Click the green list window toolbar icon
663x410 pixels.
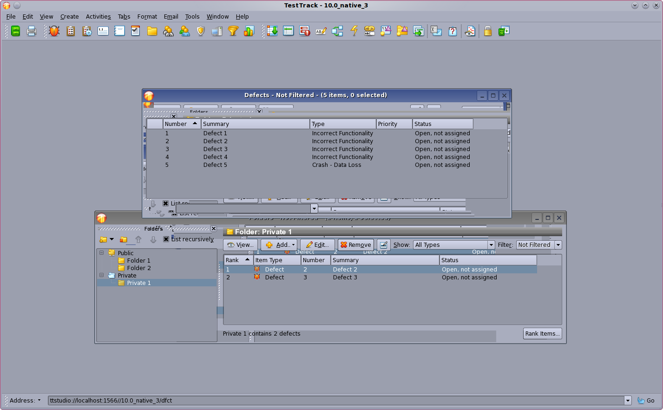click(x=289, y=31)
